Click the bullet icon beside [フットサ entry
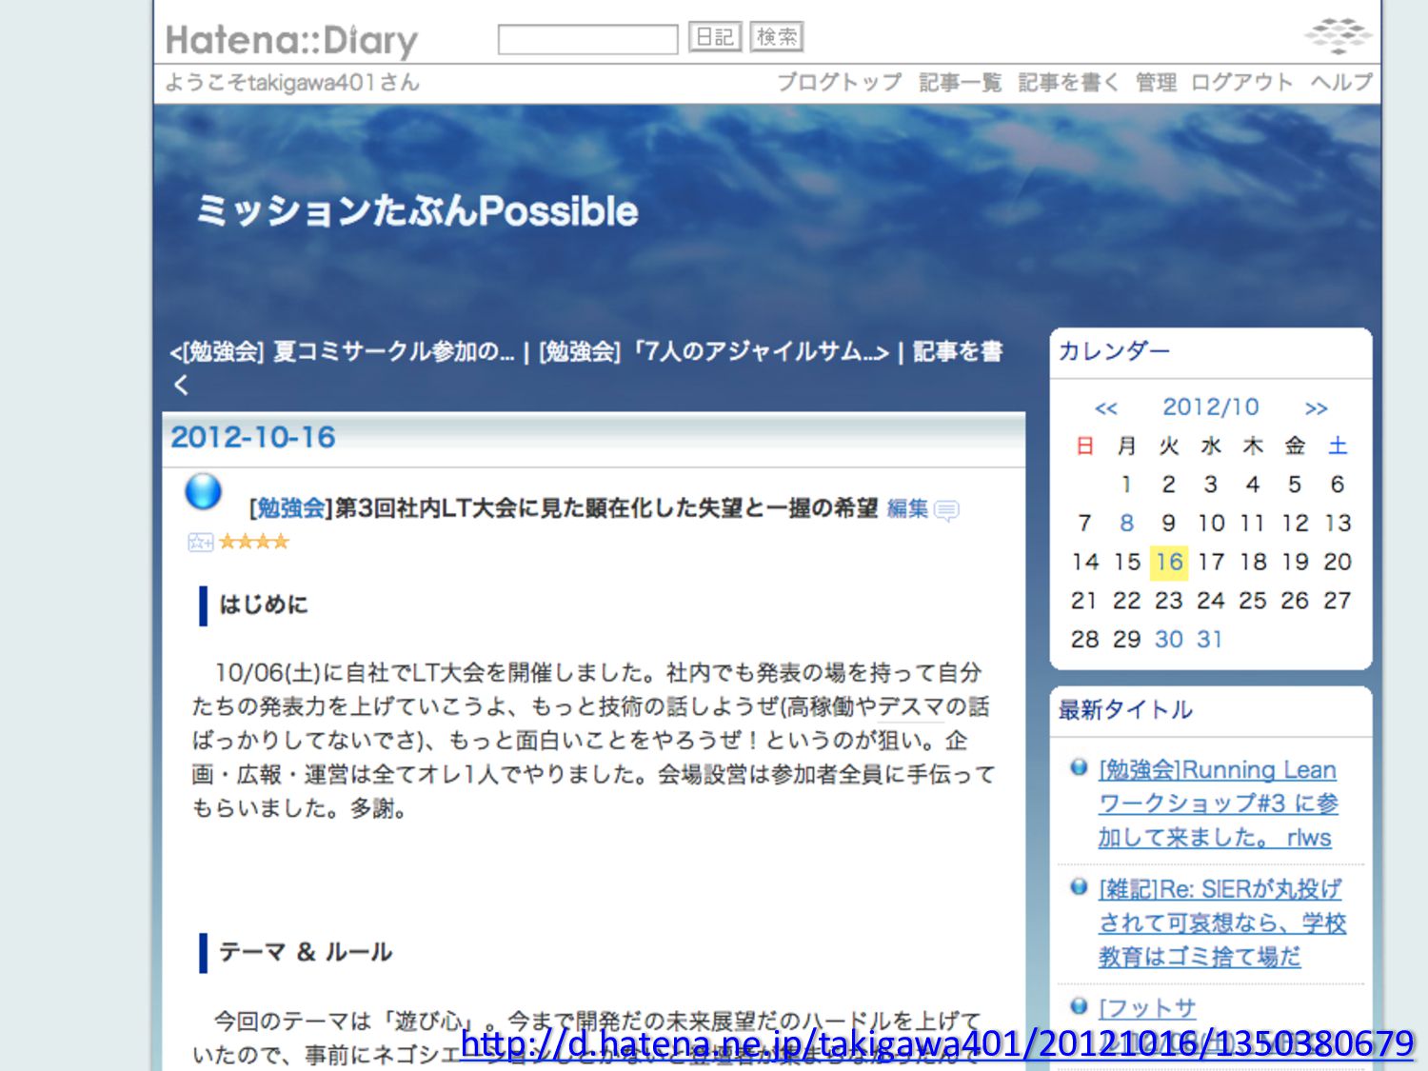This screenshot has width=1428, height=1071. [1079, 1005]
